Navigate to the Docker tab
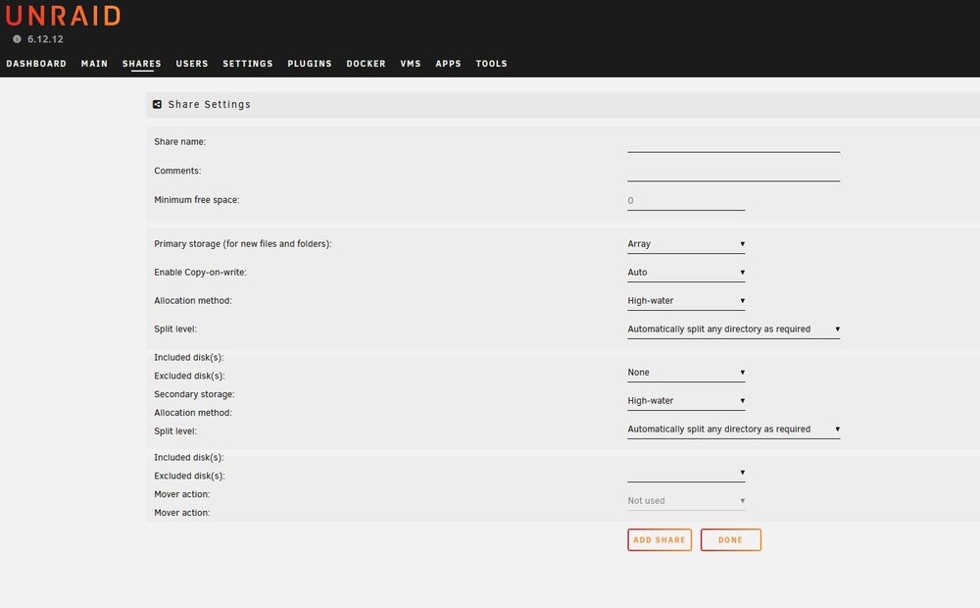This screenshot has height=608, width=980. click(366, 63)
